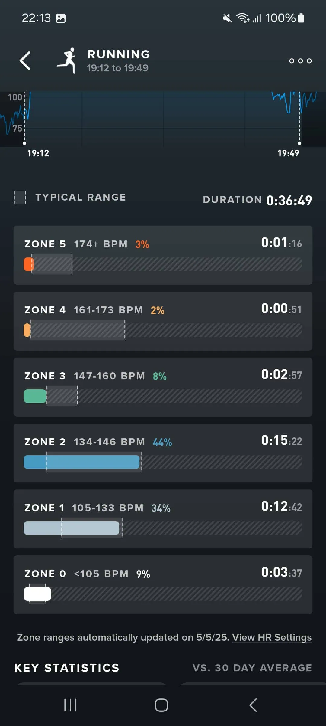Expand the Zone 3 147-160 BPM card
Viewport: 326px width, 726px height.
coord(163,387)
